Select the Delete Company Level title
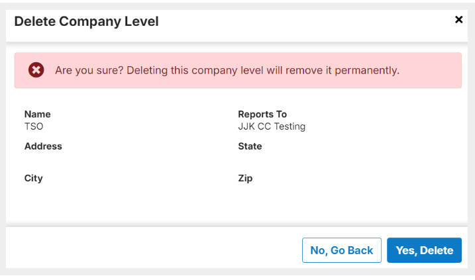 [86, 21]
